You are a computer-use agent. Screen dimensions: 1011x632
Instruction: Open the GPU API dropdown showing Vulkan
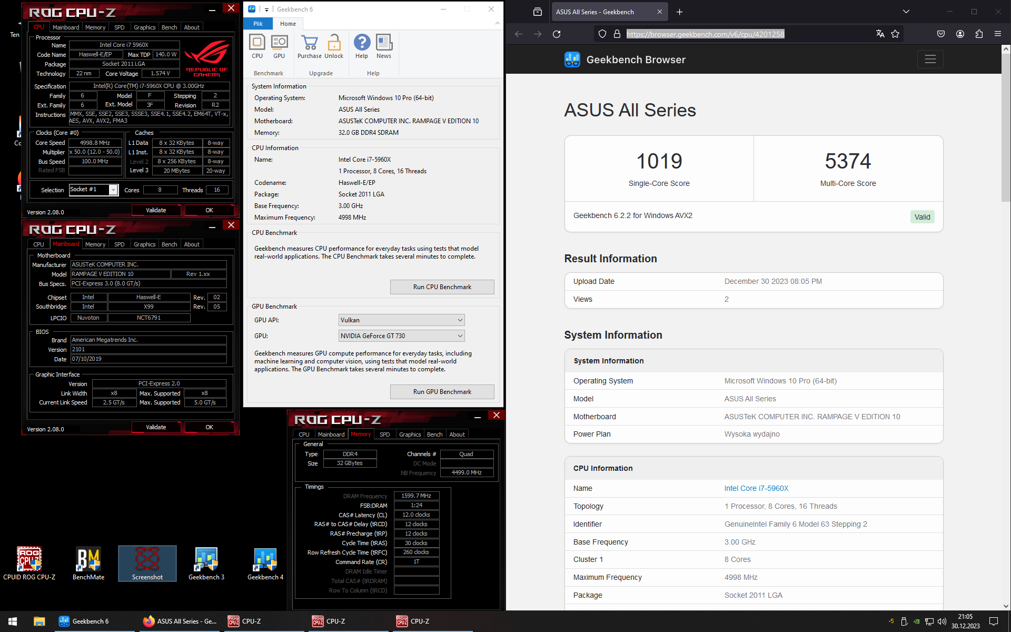click(x=401, y=320)
